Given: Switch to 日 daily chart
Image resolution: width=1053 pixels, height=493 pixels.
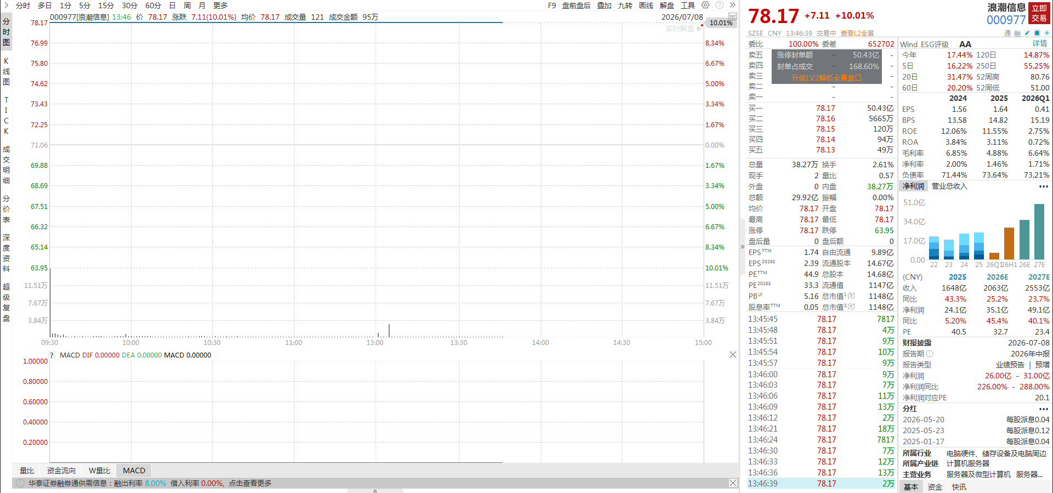Looking at the screenshot, I should pos(172,5).
